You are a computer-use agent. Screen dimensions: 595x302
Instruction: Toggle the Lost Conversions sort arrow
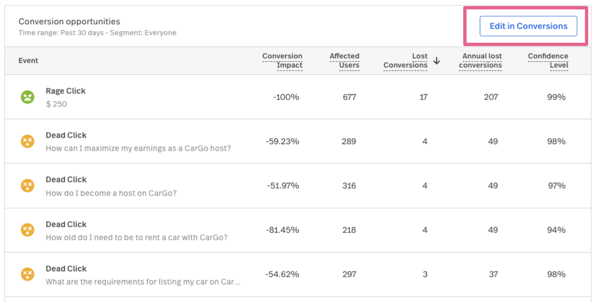pyautogui.click(x=436, y=61)
